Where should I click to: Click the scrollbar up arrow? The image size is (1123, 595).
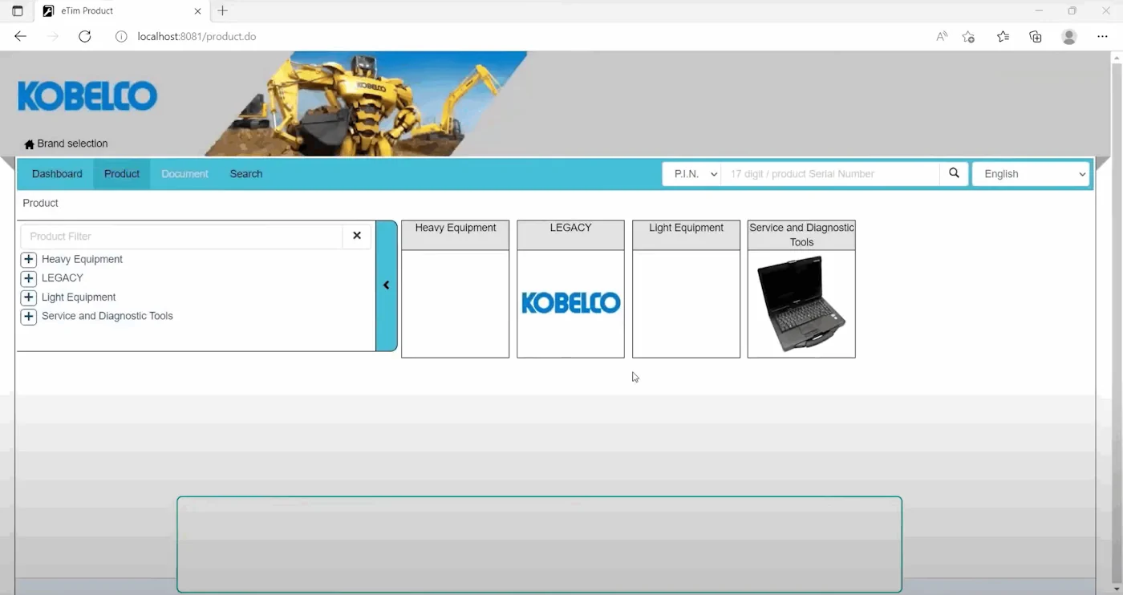click(x=1116, y=57)
